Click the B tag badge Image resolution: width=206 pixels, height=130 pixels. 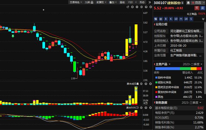(x=166, y=19)
